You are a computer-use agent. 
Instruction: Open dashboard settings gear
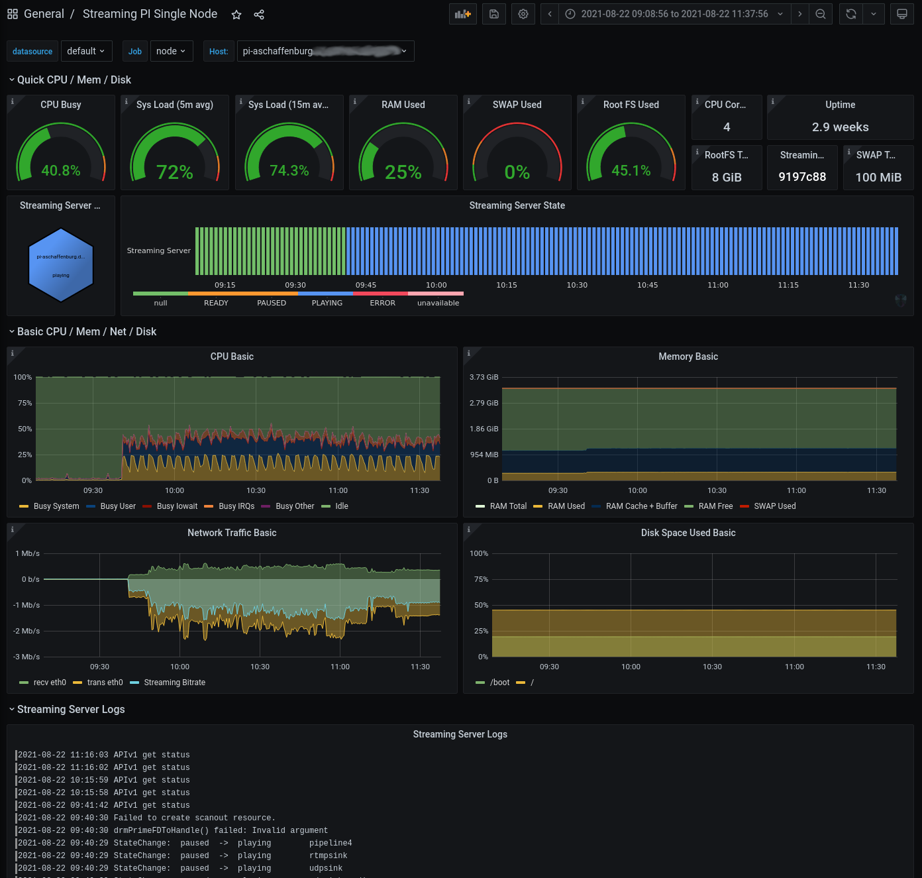pos(523,14)
